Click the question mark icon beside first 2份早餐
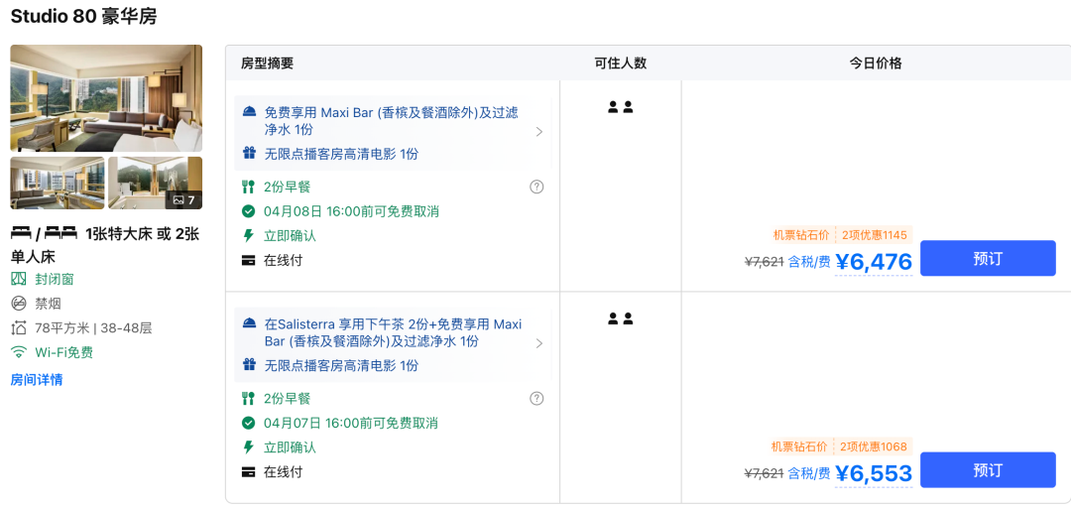 (536, 187)
